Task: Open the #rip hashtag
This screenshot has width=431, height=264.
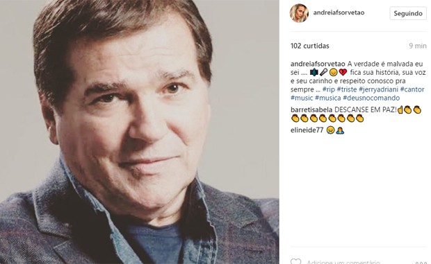Action: pos(329,89)
